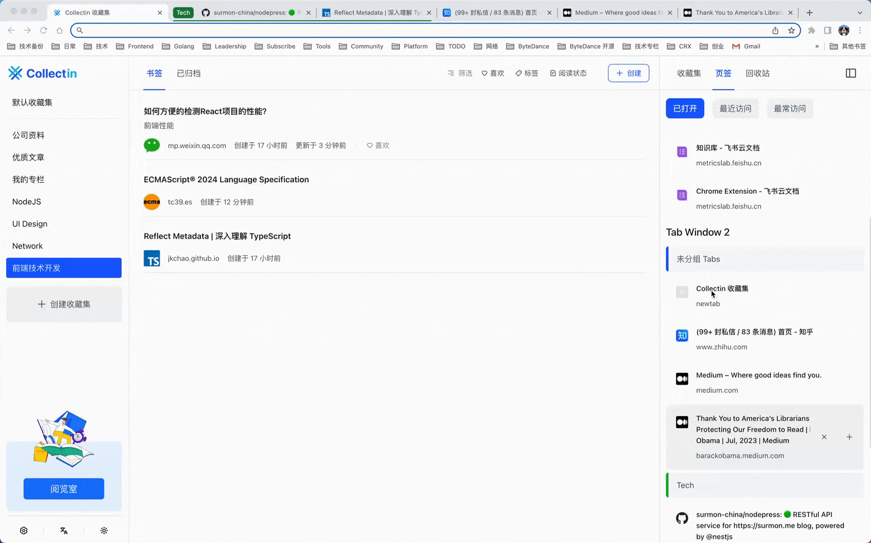Add the Thank You to America's Librarians tab with the plus icon
Viewport: 871px width, 543px height.
[x=849, y=437]
